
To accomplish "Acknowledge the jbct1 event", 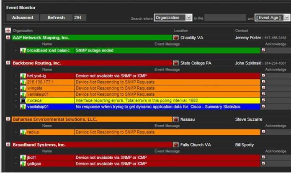I will [x=263, y=157].
